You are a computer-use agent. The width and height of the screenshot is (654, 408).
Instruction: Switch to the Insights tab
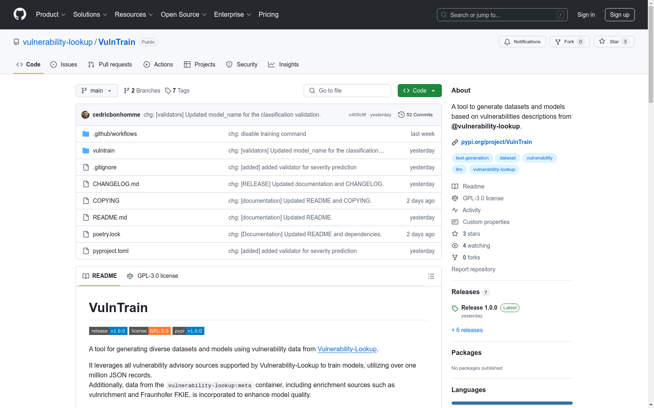(284, 64)
